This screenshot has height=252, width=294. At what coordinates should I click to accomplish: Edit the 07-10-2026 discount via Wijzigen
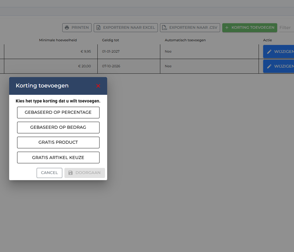278,66
